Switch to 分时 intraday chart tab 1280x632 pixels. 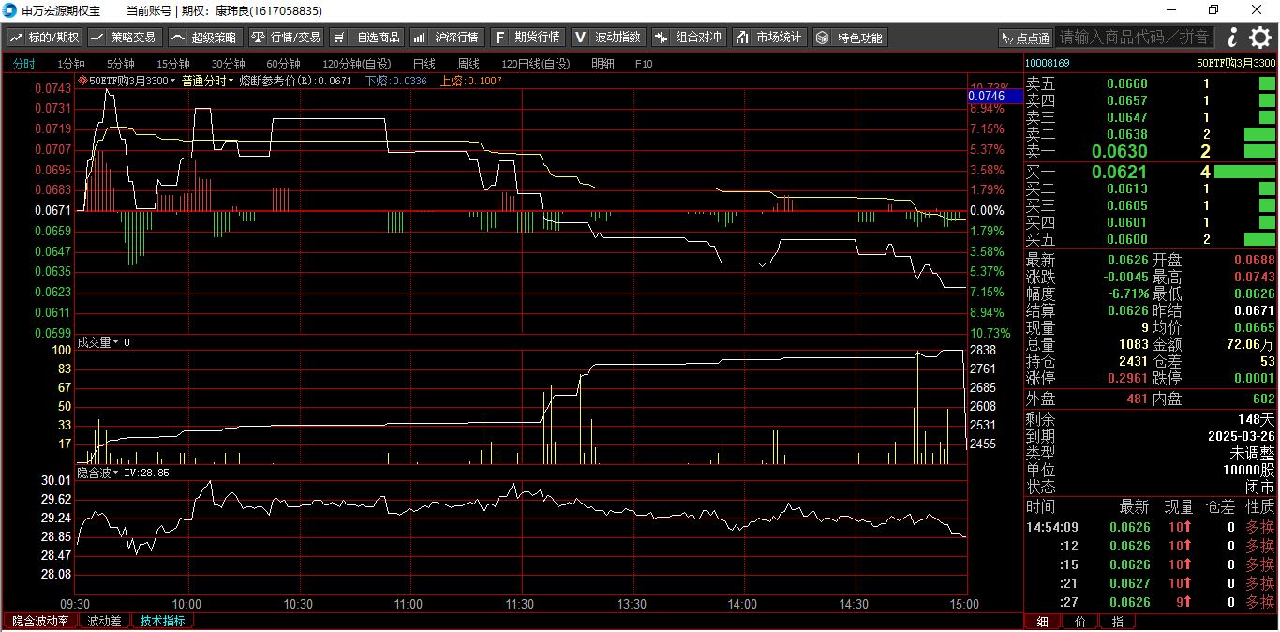[23, 64]
